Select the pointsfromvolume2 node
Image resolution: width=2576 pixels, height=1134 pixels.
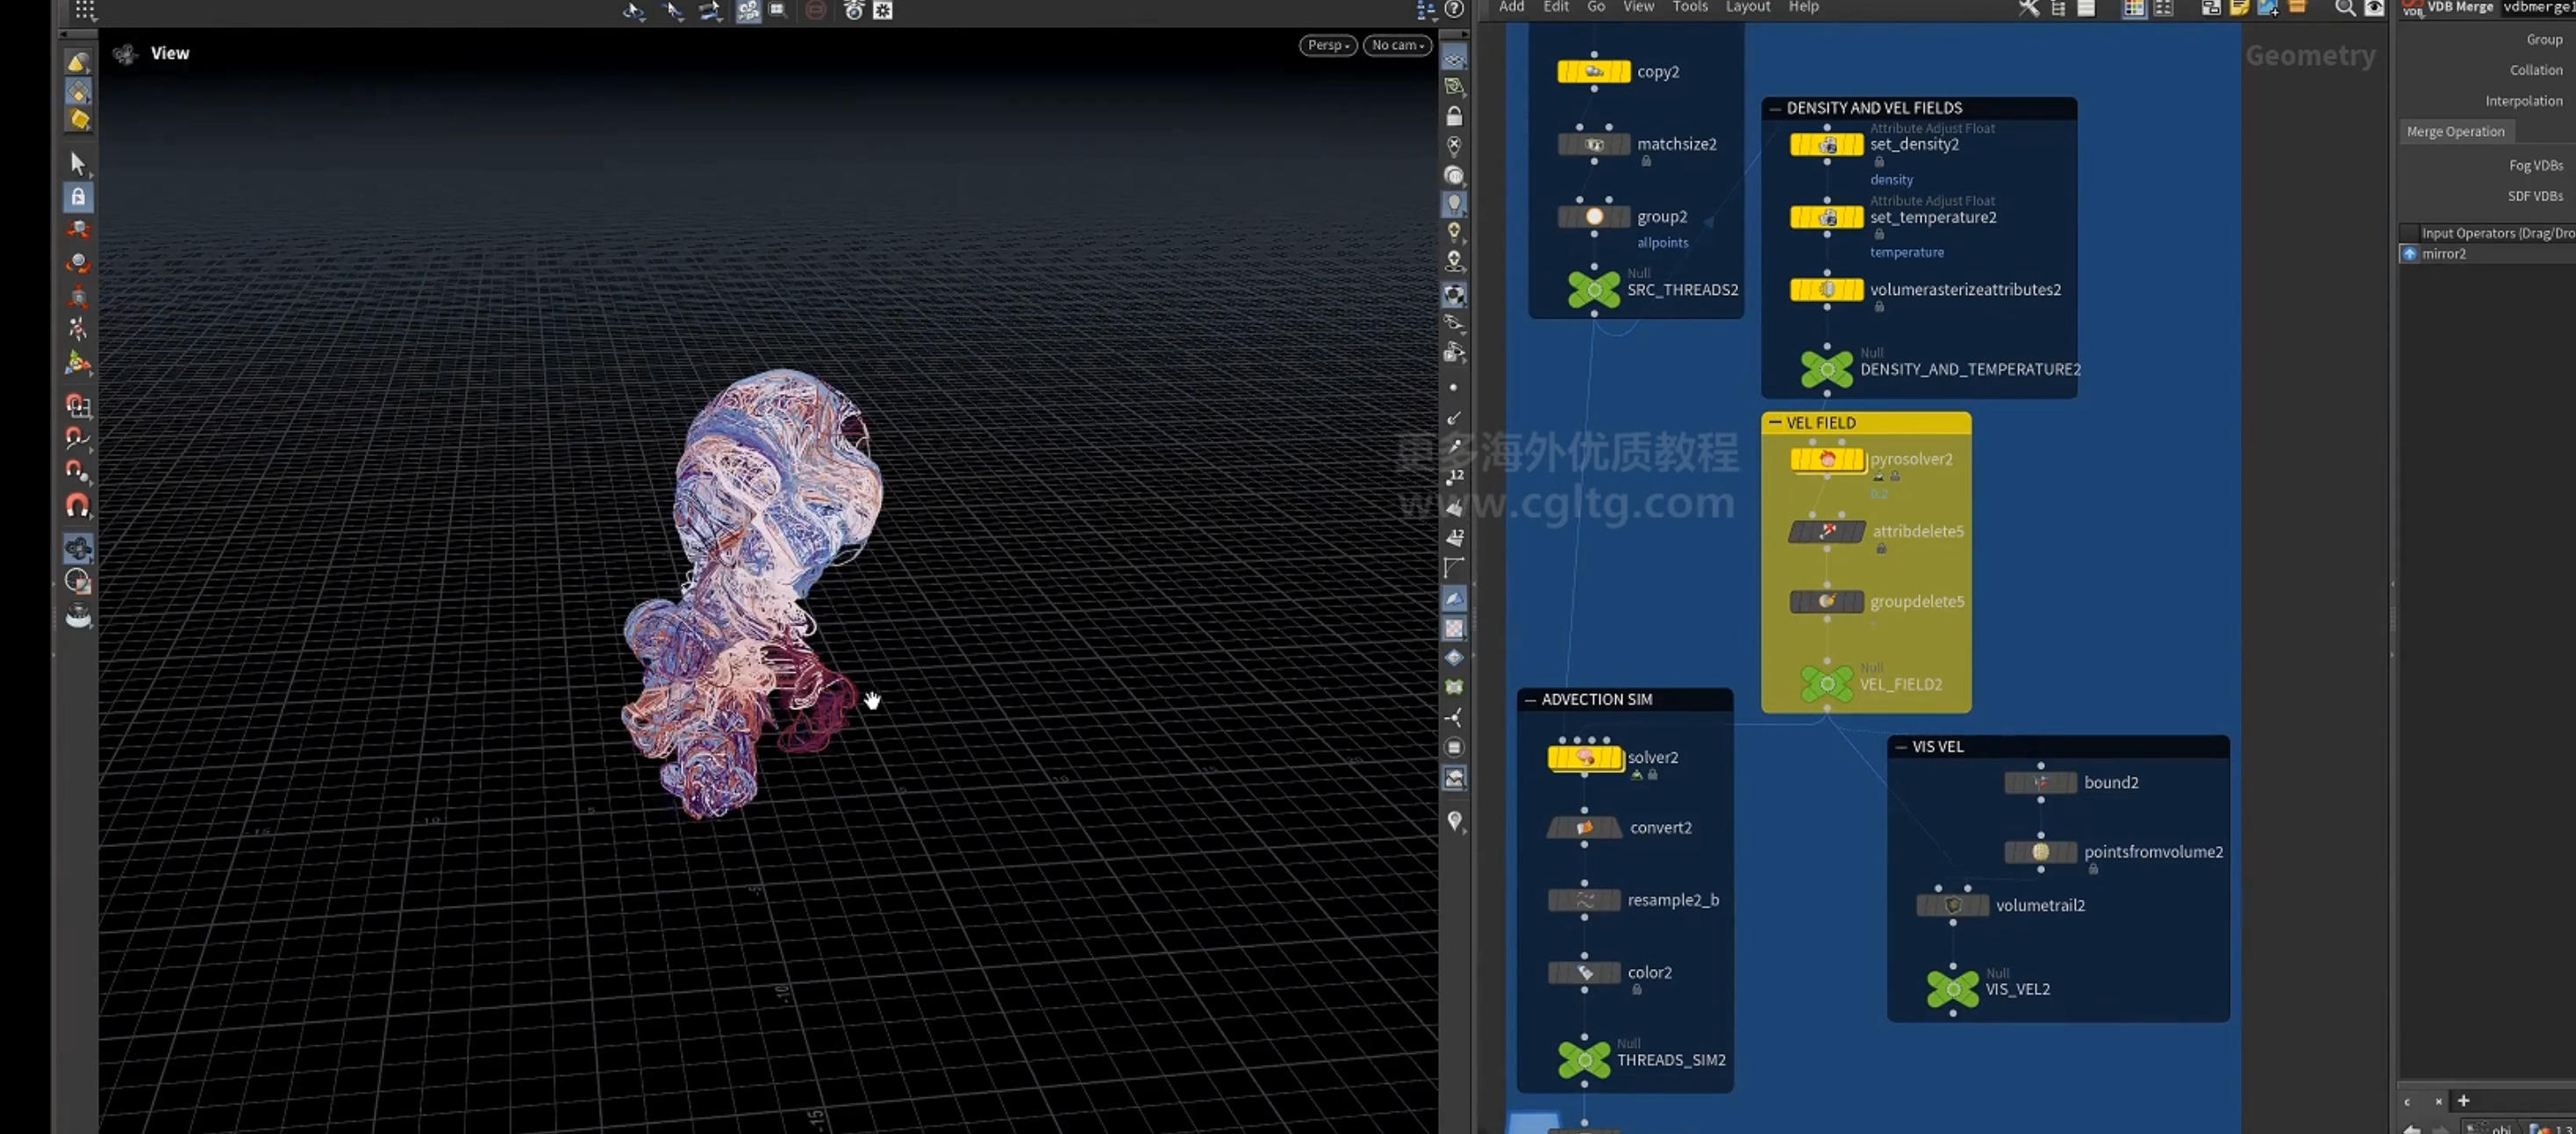[2041, 852]
